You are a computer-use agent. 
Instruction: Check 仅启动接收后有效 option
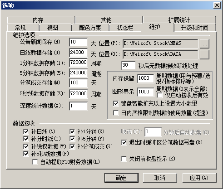coord(159,95)
